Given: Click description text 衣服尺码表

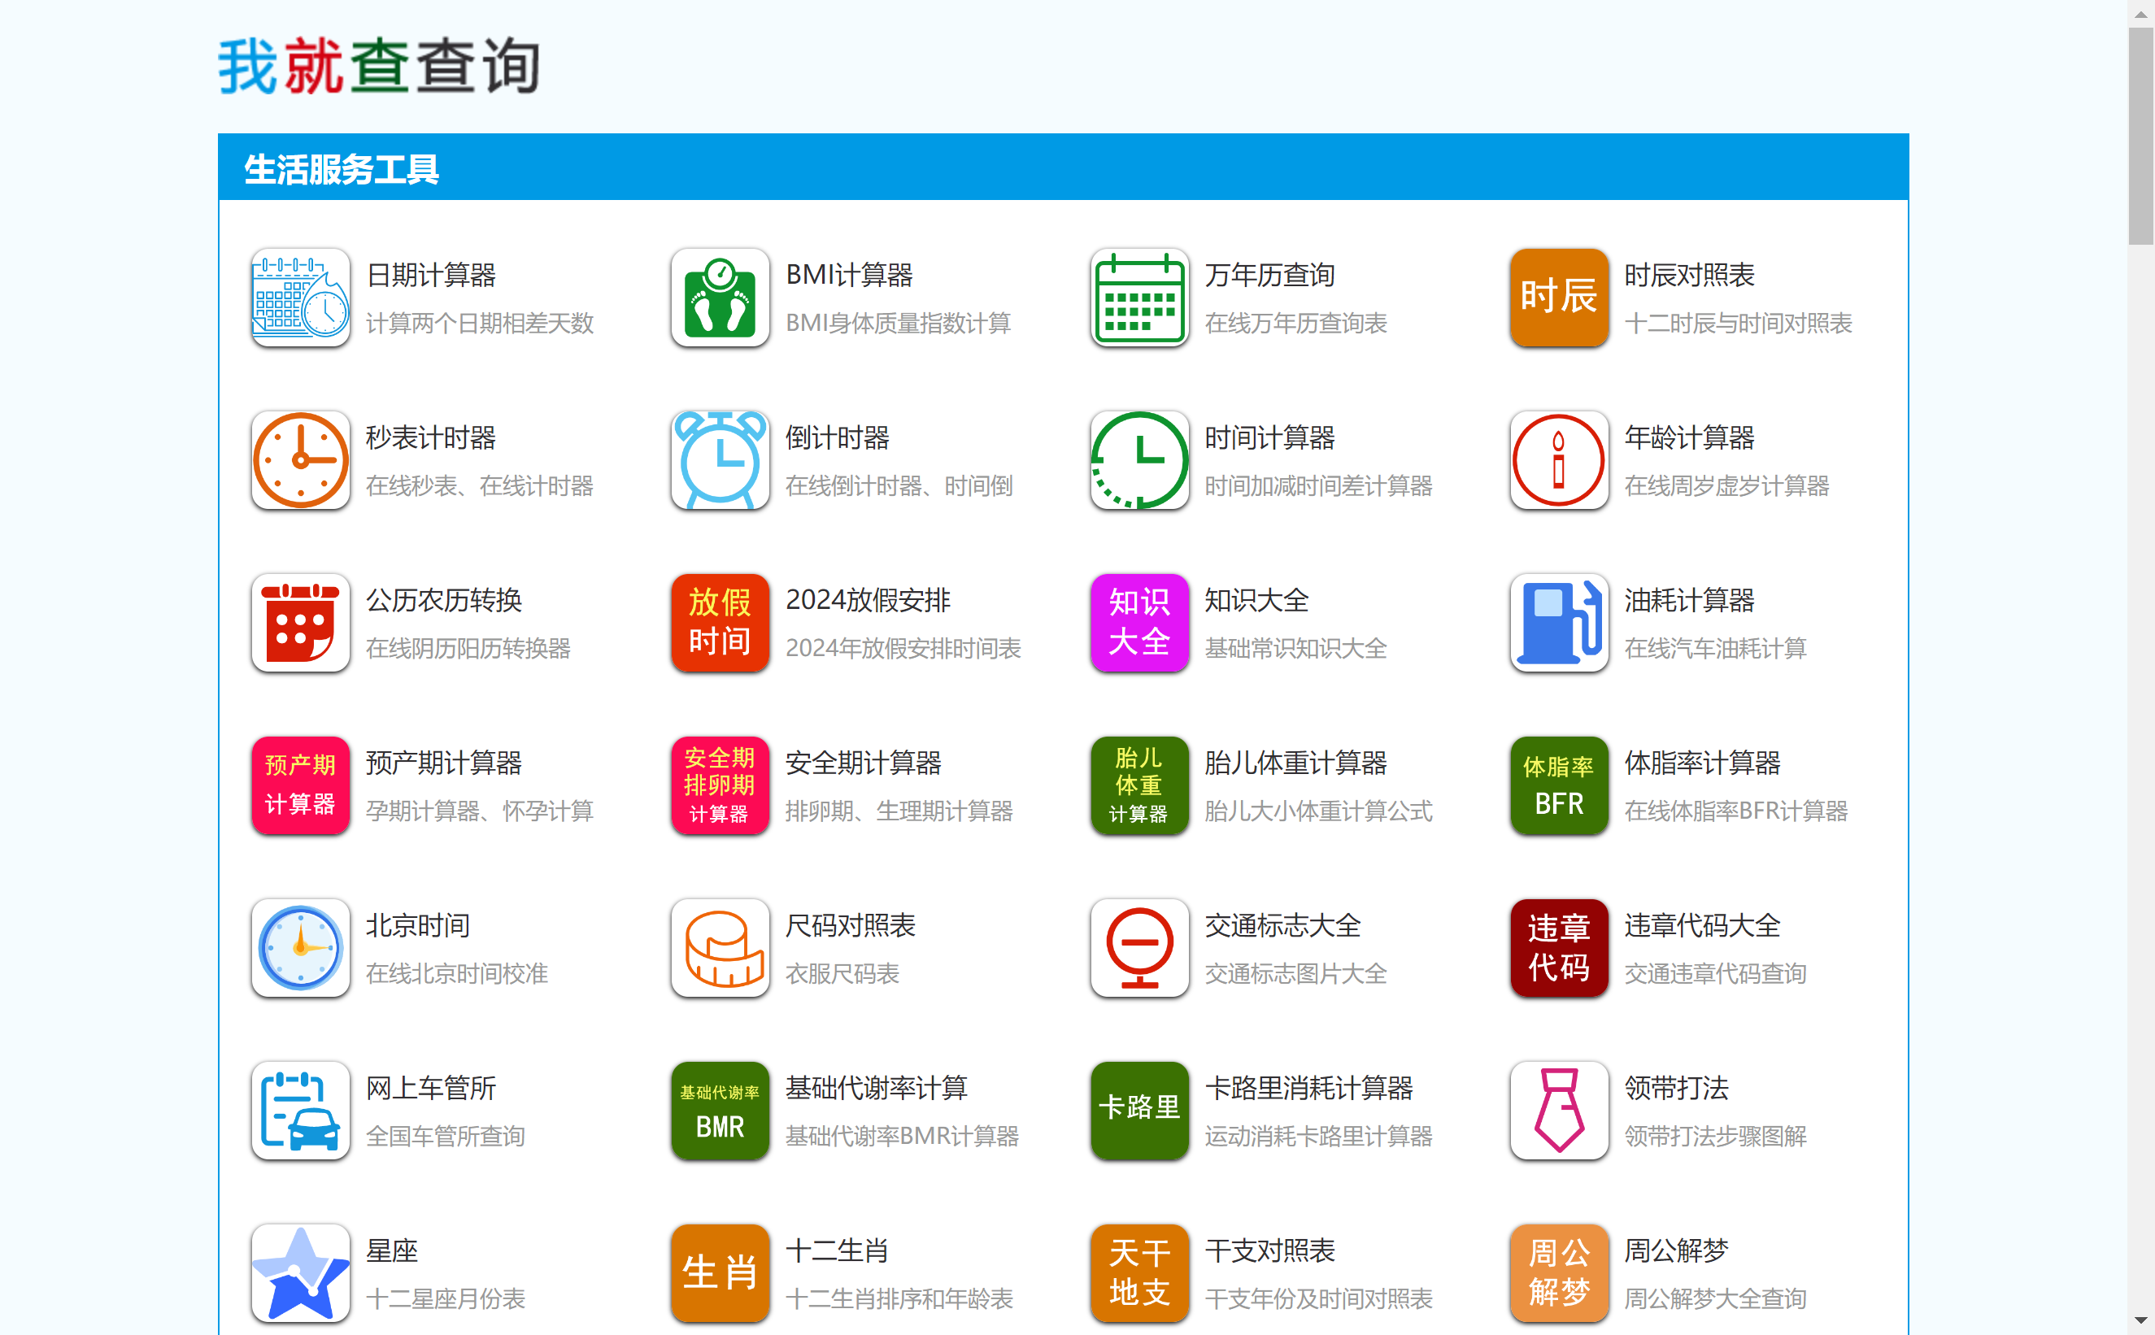Looking at the screenshot, I should (842, 973).
